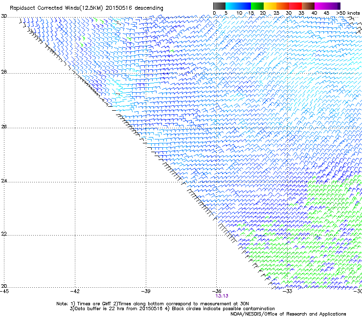Click the orange 25-30 knots legend segment
Image resolution: width=362 pixels, height=317 pixels.
pos(283,6)
